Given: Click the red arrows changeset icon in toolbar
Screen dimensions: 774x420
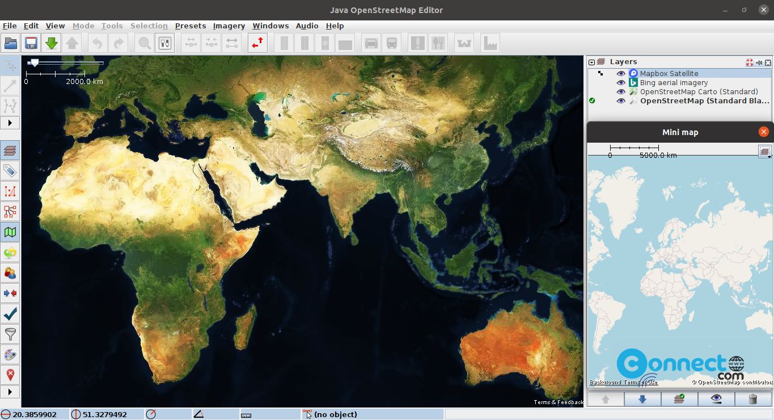Looking at the screenshot, I should [x=257, y=43].
